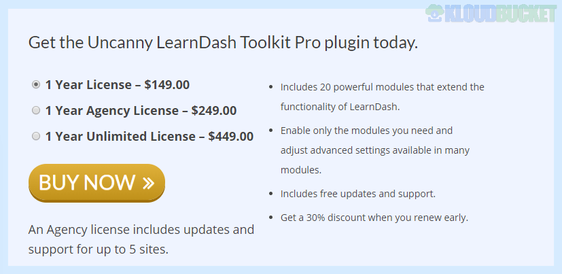Click the BUY NOW button
This screenshot has width=562, height=274.
(96, 182)
